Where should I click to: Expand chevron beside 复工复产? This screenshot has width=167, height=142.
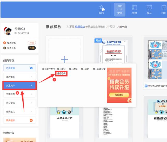pyautogui.click(x=31, y=85)
